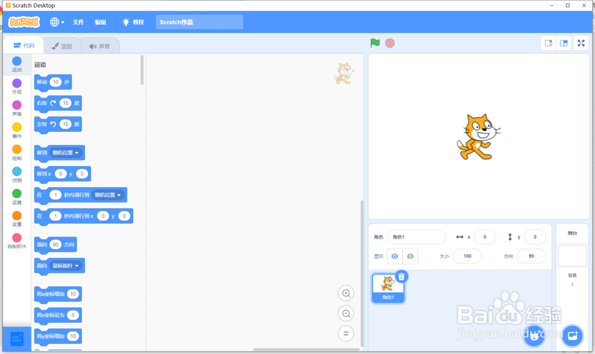This screenshot has width=595, height=354.
Task: Switch to the 声音 sounds tab
Action: 100,46
